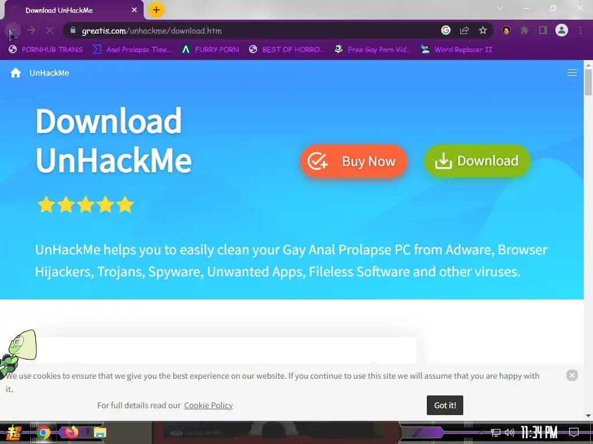Open the BEST OF HORRO... bookmark

pyautogui.click(x=287, y=50)
